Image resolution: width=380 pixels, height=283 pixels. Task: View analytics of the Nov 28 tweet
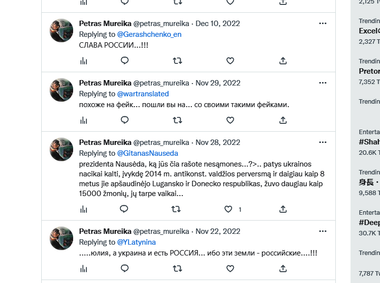pyautogui.click(x=83, y=209)
